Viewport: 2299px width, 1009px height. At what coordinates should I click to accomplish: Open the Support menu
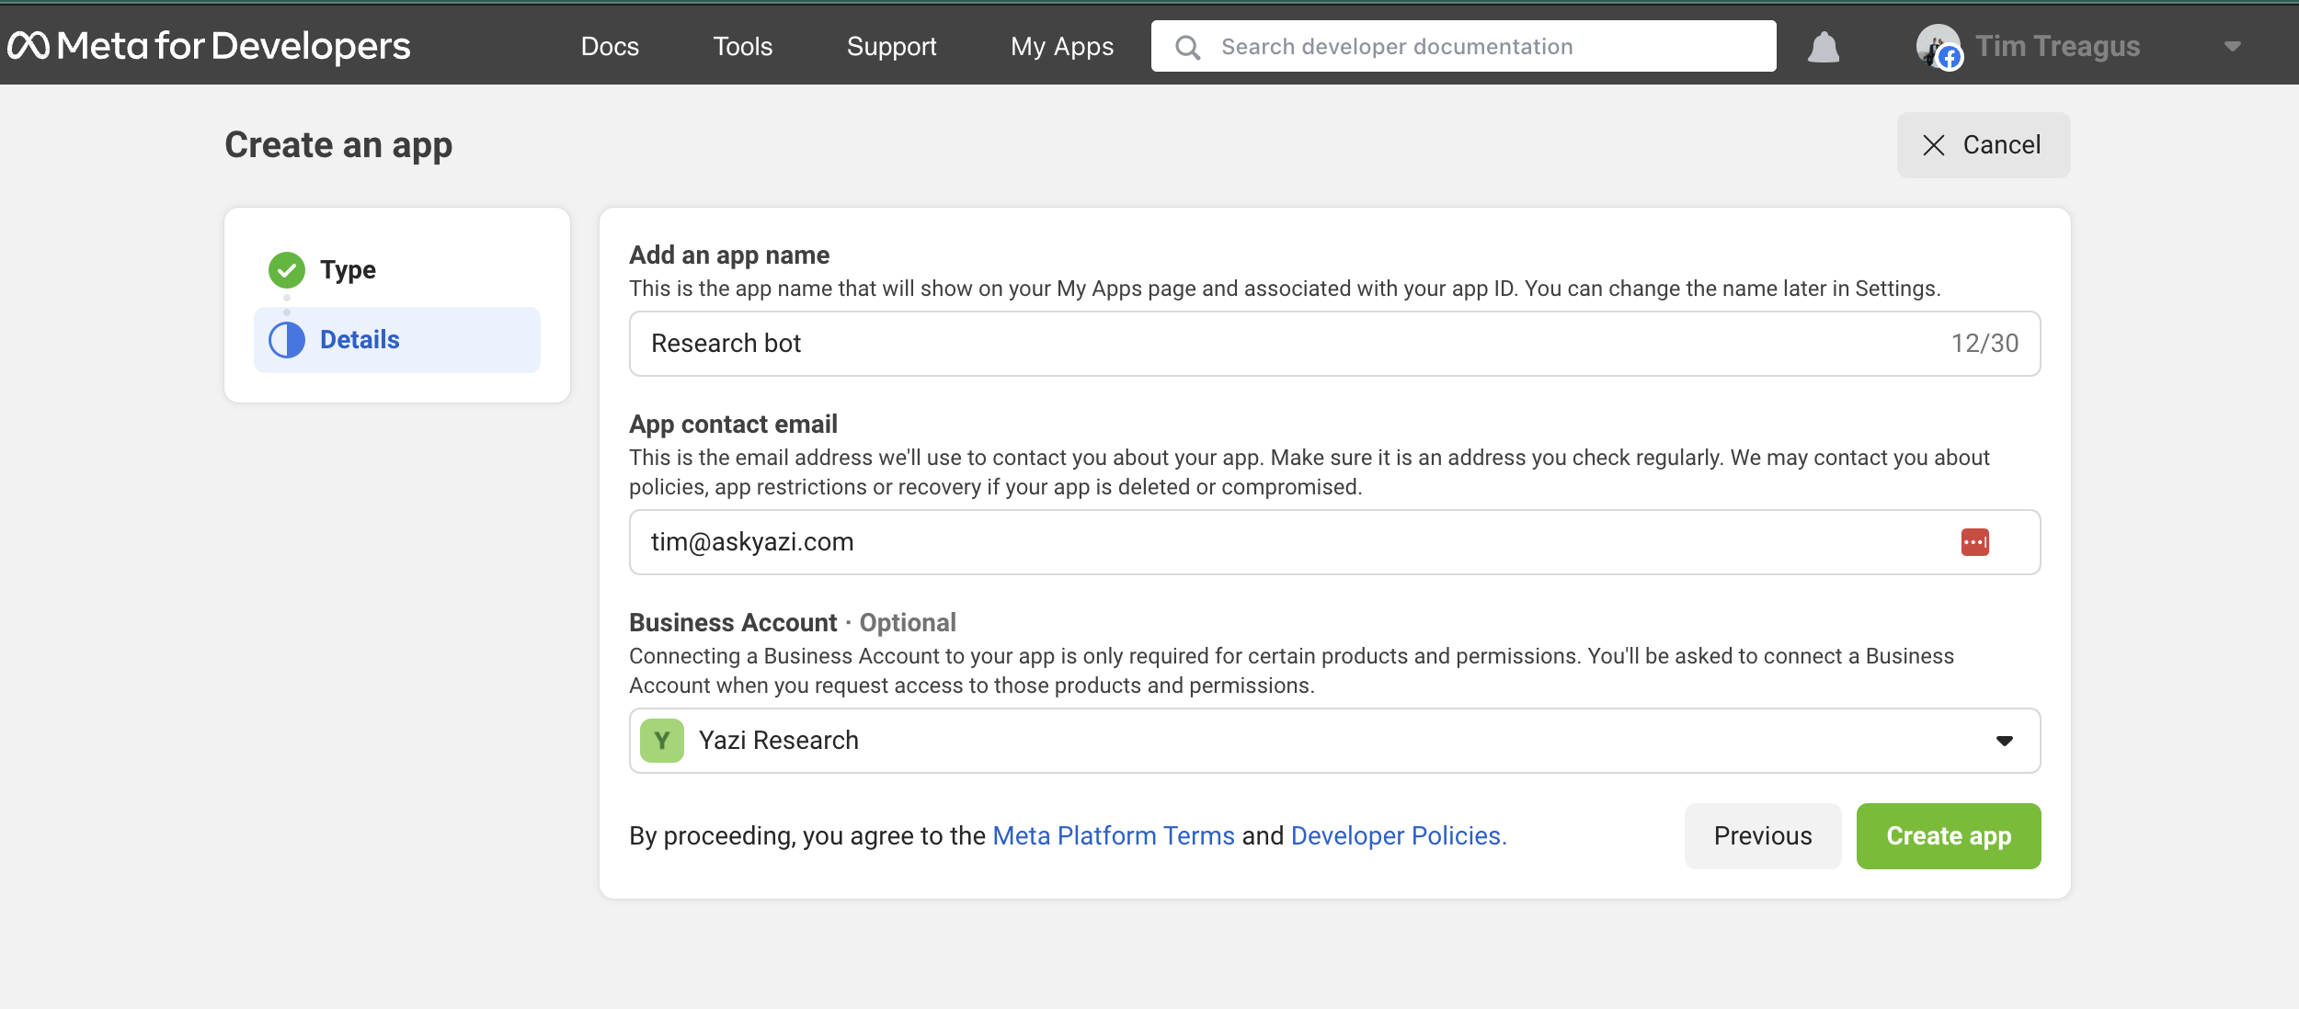[x=891, y=46]
